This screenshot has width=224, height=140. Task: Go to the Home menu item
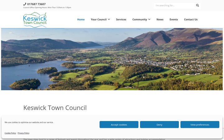(81, 19)
